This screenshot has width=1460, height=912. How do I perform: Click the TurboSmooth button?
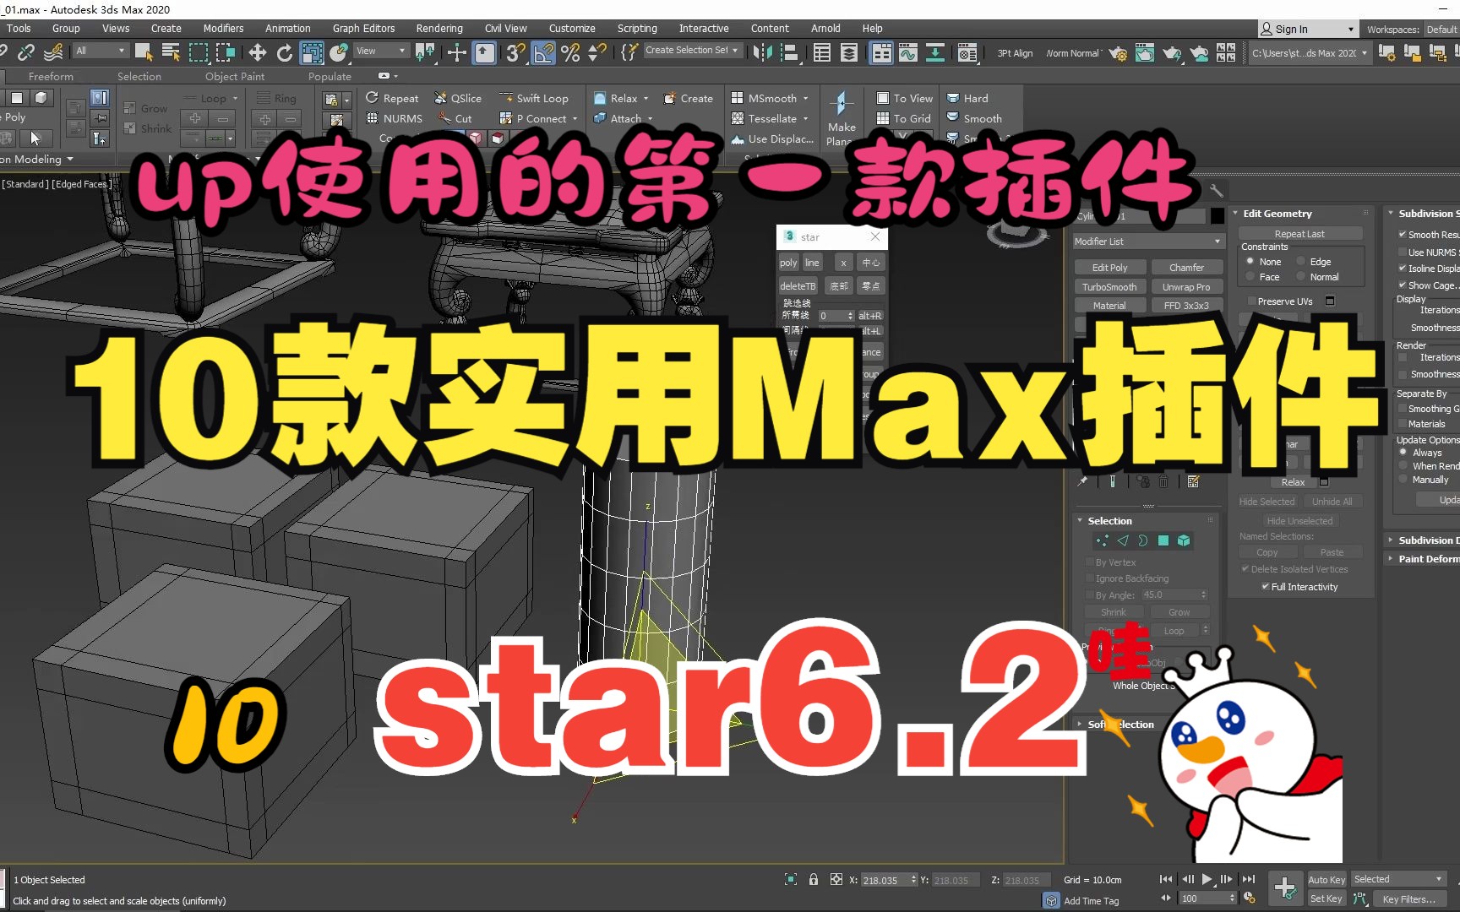click(x=1109, y=287)
